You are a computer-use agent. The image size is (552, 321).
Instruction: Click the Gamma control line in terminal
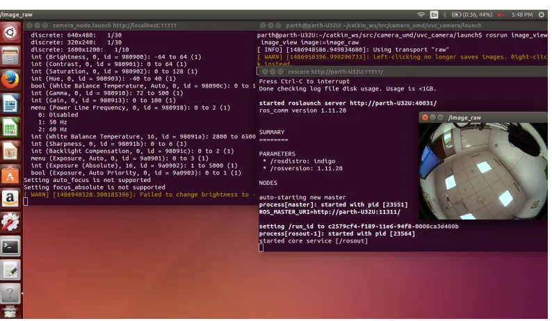point(106,93)
